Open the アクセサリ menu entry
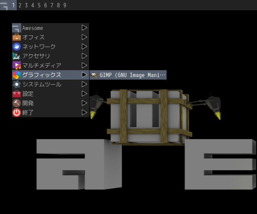This screenshot has width=257, height=214. click(x=51, y=56)
